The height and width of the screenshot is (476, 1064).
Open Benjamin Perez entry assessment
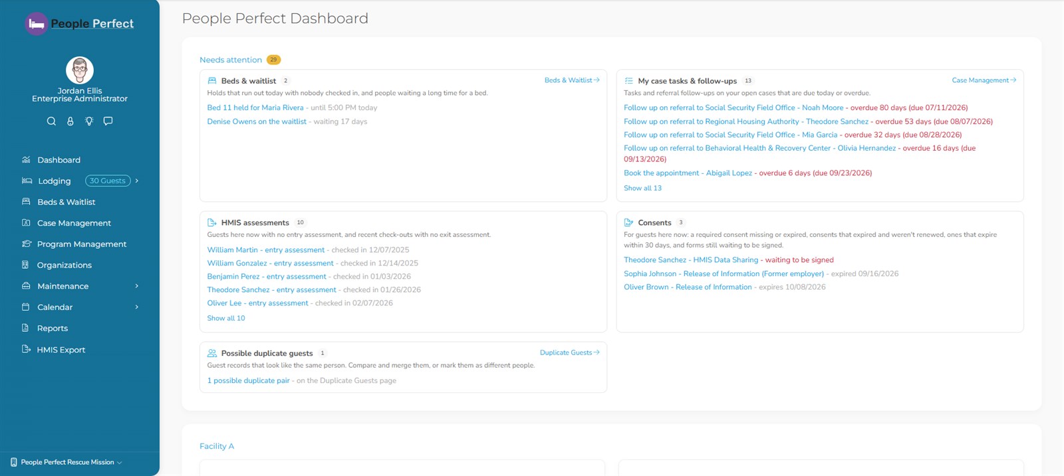[267, 276]
